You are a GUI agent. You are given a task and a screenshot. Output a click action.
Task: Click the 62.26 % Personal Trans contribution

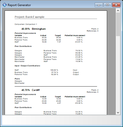pos(55,75)
